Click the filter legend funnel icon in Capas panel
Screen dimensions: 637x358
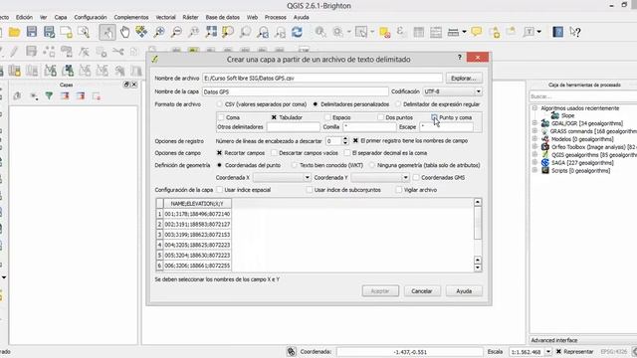pyautogui.click(x=49, y=95)
